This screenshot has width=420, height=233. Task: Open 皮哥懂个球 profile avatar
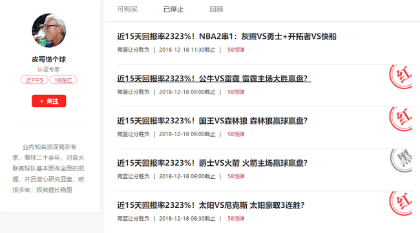pyautogui.click(x=49, y=30)
